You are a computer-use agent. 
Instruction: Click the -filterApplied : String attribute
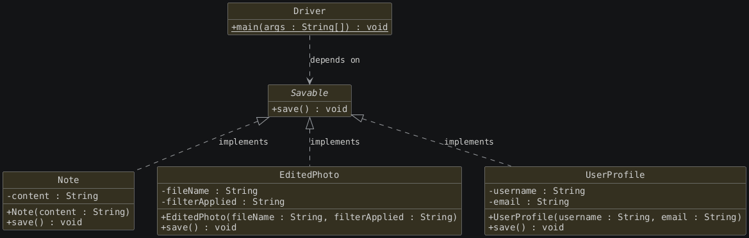[222, 202]
